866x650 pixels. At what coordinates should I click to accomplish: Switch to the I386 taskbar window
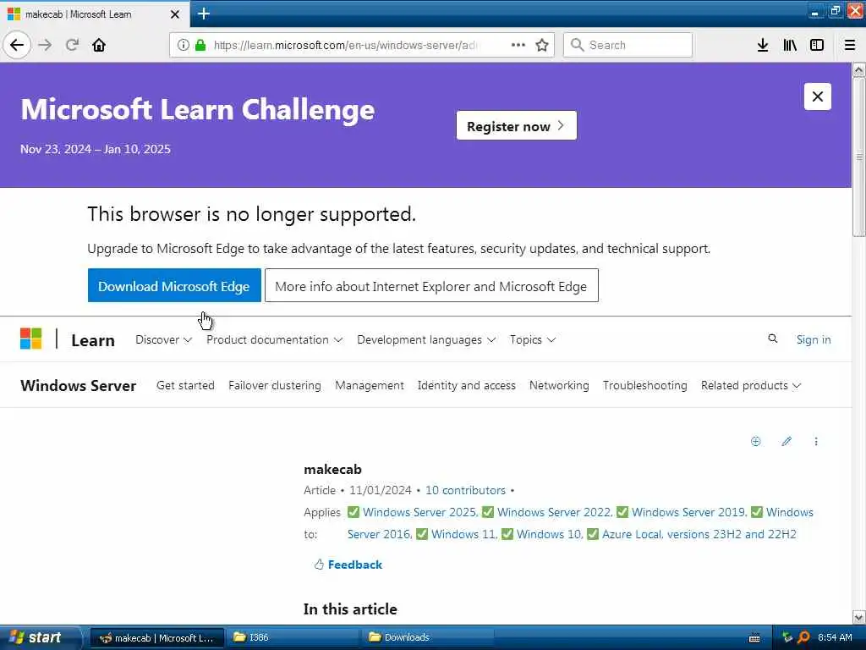pyautogui.click(x=293, y=637)
